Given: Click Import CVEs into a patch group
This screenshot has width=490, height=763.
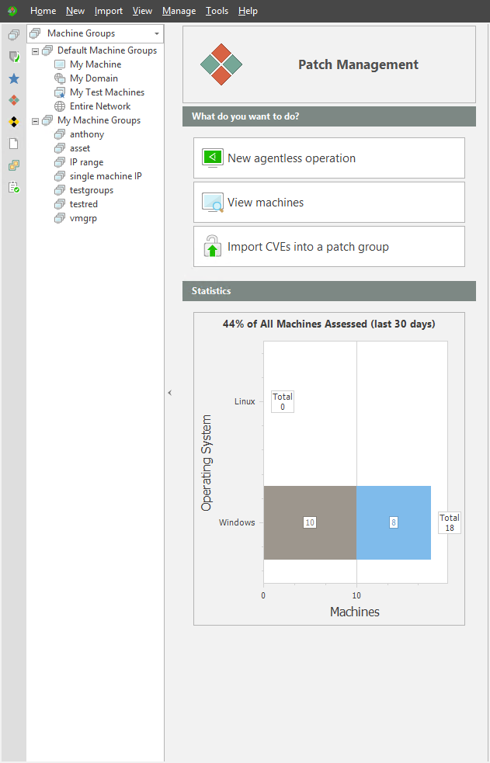Looking at the screenshot, I should pyautogui.click(x=328, y=247).
